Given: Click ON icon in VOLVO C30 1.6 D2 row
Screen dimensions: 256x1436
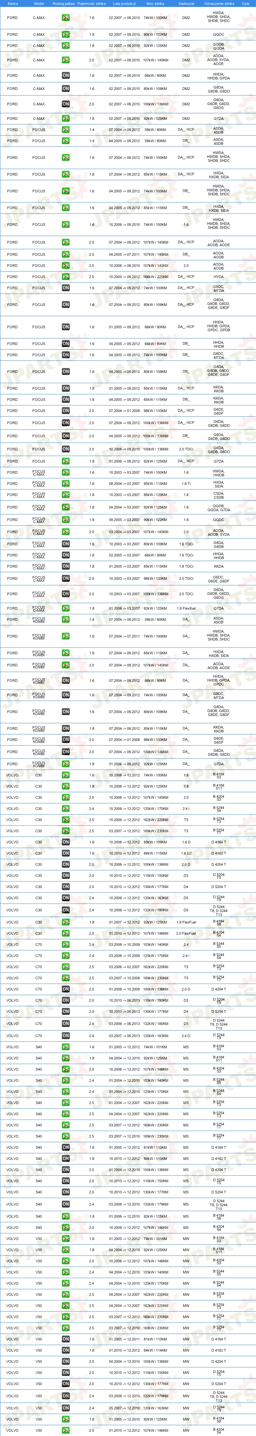Looking at the screenshot, I should click(x=65, y=853).
